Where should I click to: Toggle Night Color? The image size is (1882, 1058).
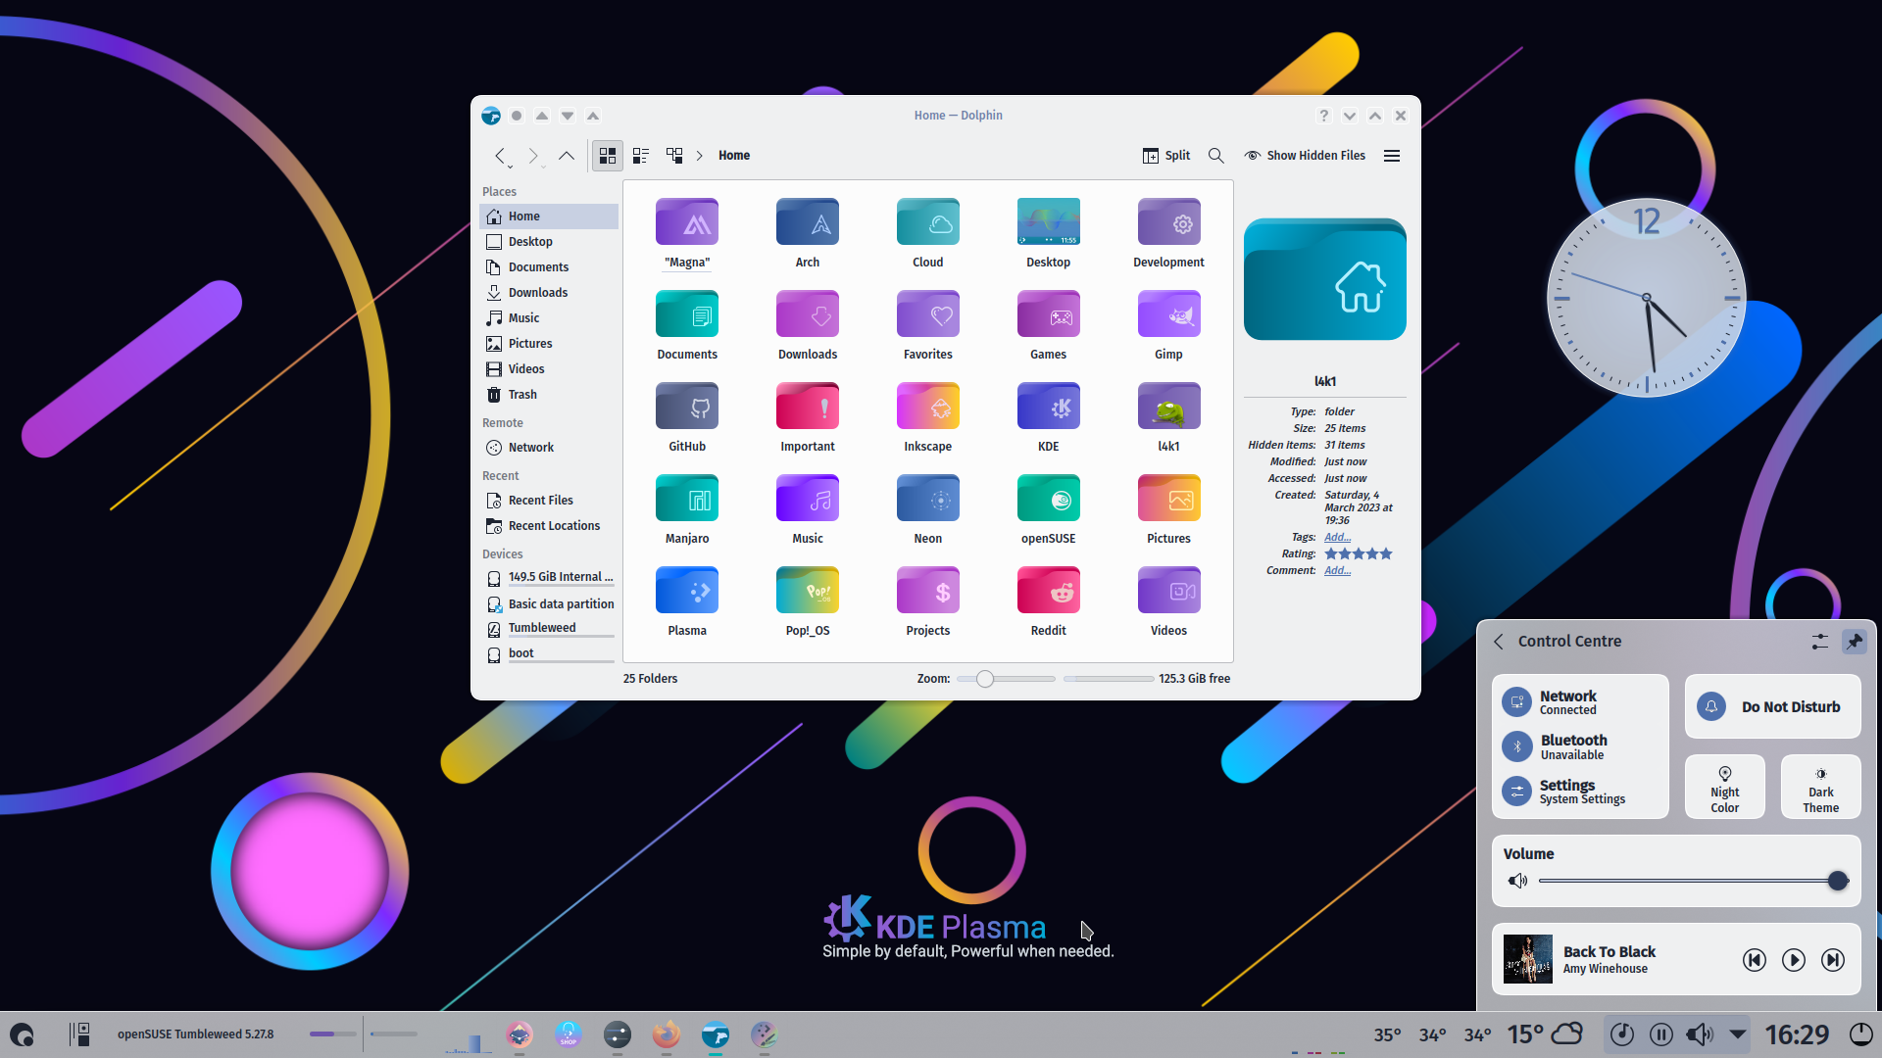pos(1725,787)
